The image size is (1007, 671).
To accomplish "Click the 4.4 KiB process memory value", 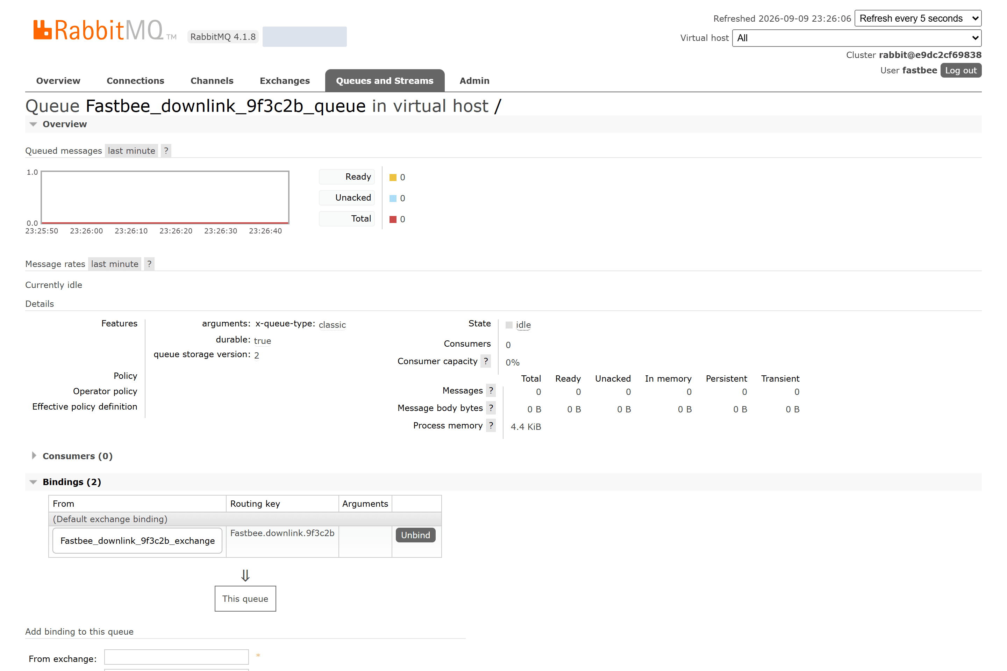I will point(526,427).
